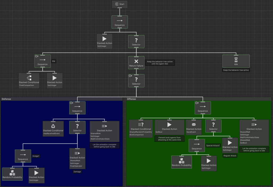
Task: Click the HasReceivedEvent Stacked Conditional node
Action: point(53,129)
